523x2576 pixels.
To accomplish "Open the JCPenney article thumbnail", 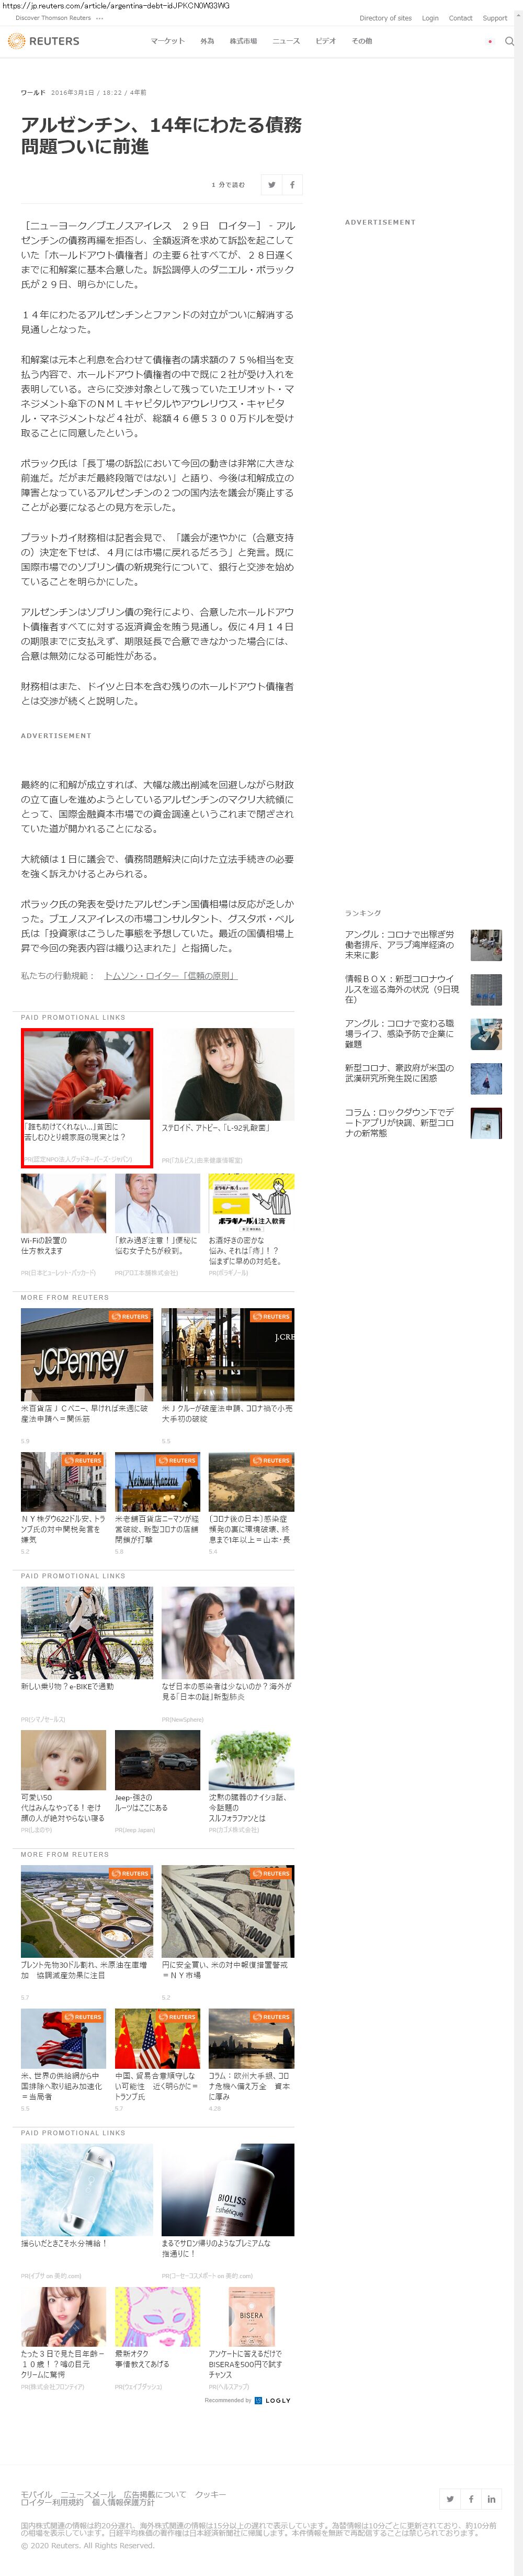I will [87, 1354].
